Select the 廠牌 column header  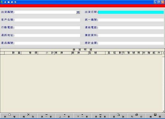tap(80, 53)
